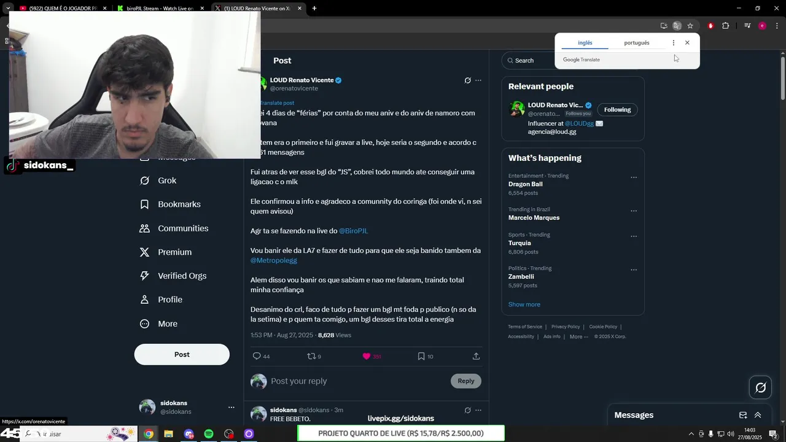The image size is (786, 442).
Task: Compose new message in Messages drawer
Action: [743, 415]
